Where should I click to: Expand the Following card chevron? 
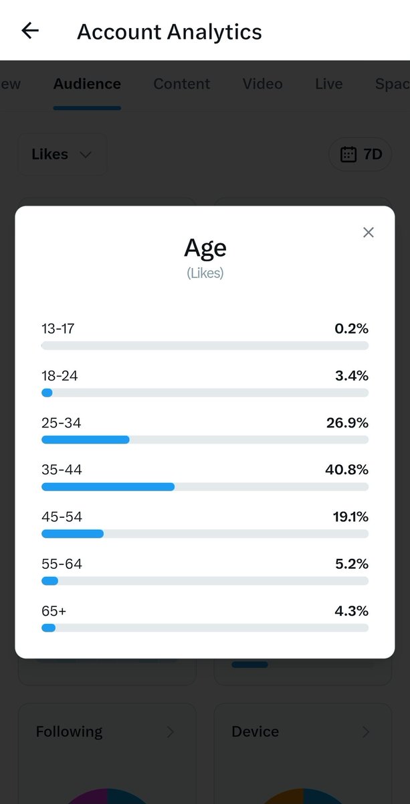[170, 732]
